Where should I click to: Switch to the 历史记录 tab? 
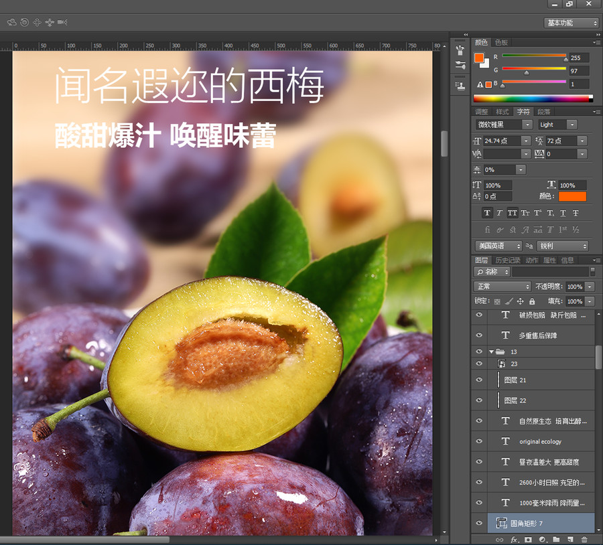pyautogui.click(x=508, y=260)
